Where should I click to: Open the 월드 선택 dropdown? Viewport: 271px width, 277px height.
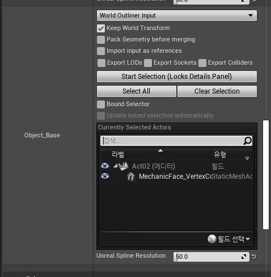(229, 239)
